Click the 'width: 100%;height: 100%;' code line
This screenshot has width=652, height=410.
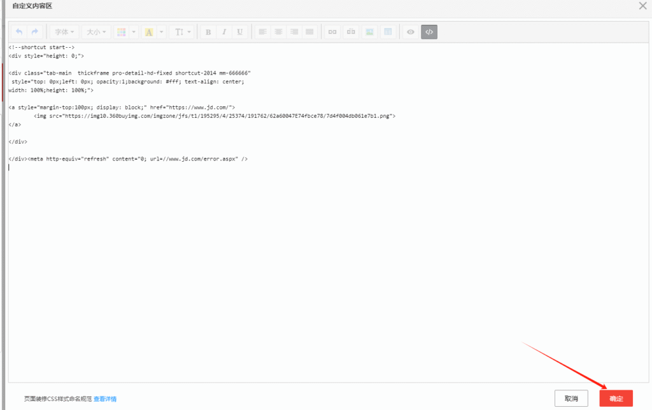(x=51, y=90)
